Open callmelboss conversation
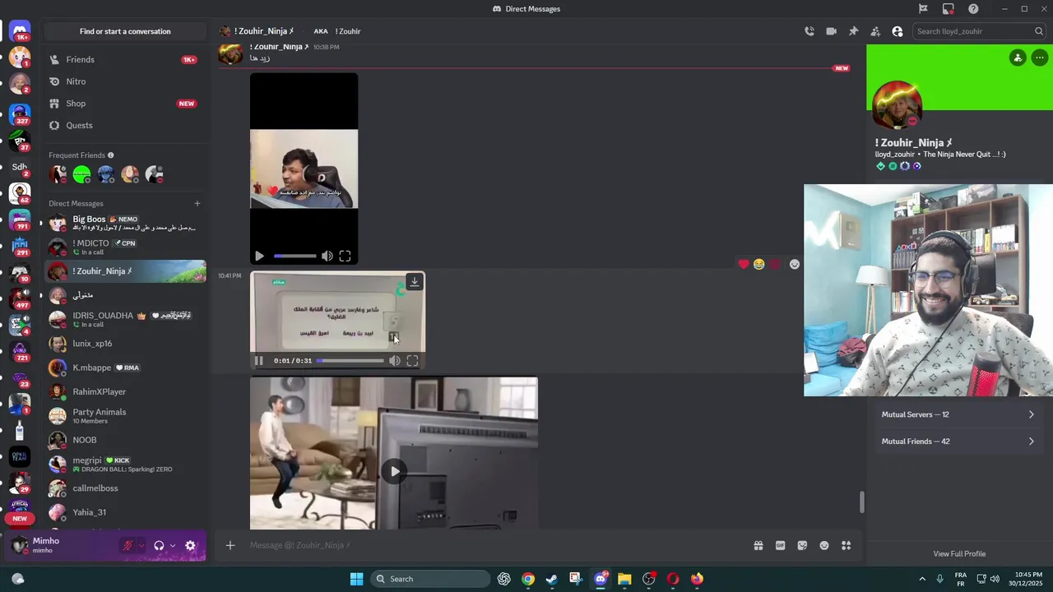The image size is (1053, 592). tap(125, 488)
